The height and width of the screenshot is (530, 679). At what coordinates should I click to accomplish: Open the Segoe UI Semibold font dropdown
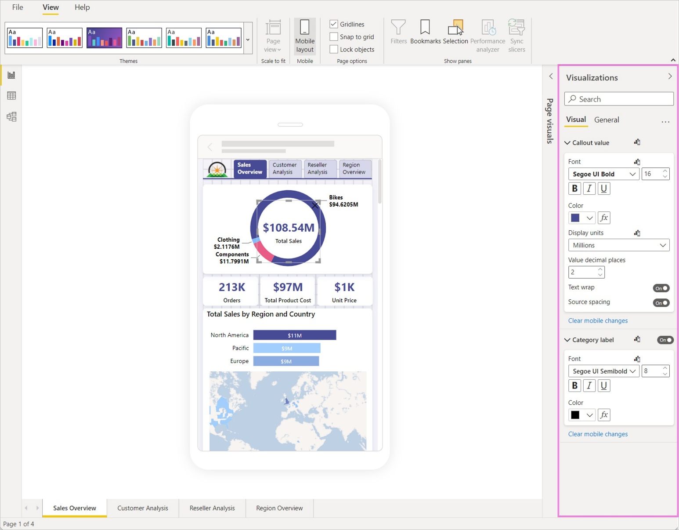click(x=603, y=371)
